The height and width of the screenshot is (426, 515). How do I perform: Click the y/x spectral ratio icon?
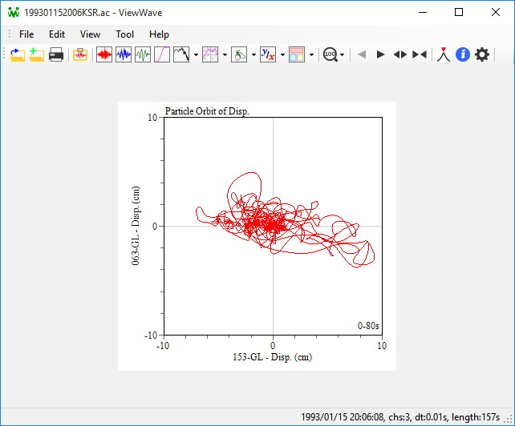(268, 54)
